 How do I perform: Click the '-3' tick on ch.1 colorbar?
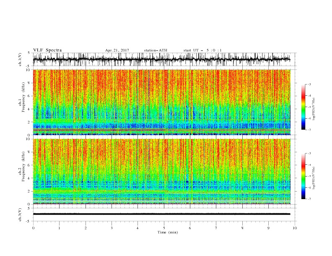[x=309, y=84]
